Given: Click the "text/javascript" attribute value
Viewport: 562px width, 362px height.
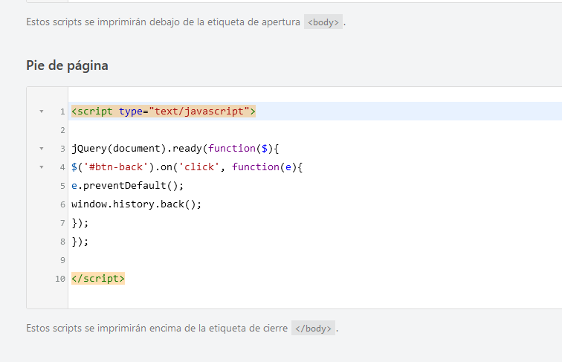Looking at the screenshot, I should pos(199,111).
